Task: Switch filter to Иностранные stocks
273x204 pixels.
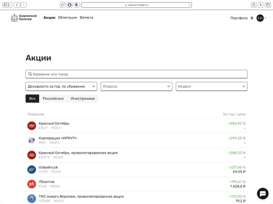Action: (x=83, y=99)
